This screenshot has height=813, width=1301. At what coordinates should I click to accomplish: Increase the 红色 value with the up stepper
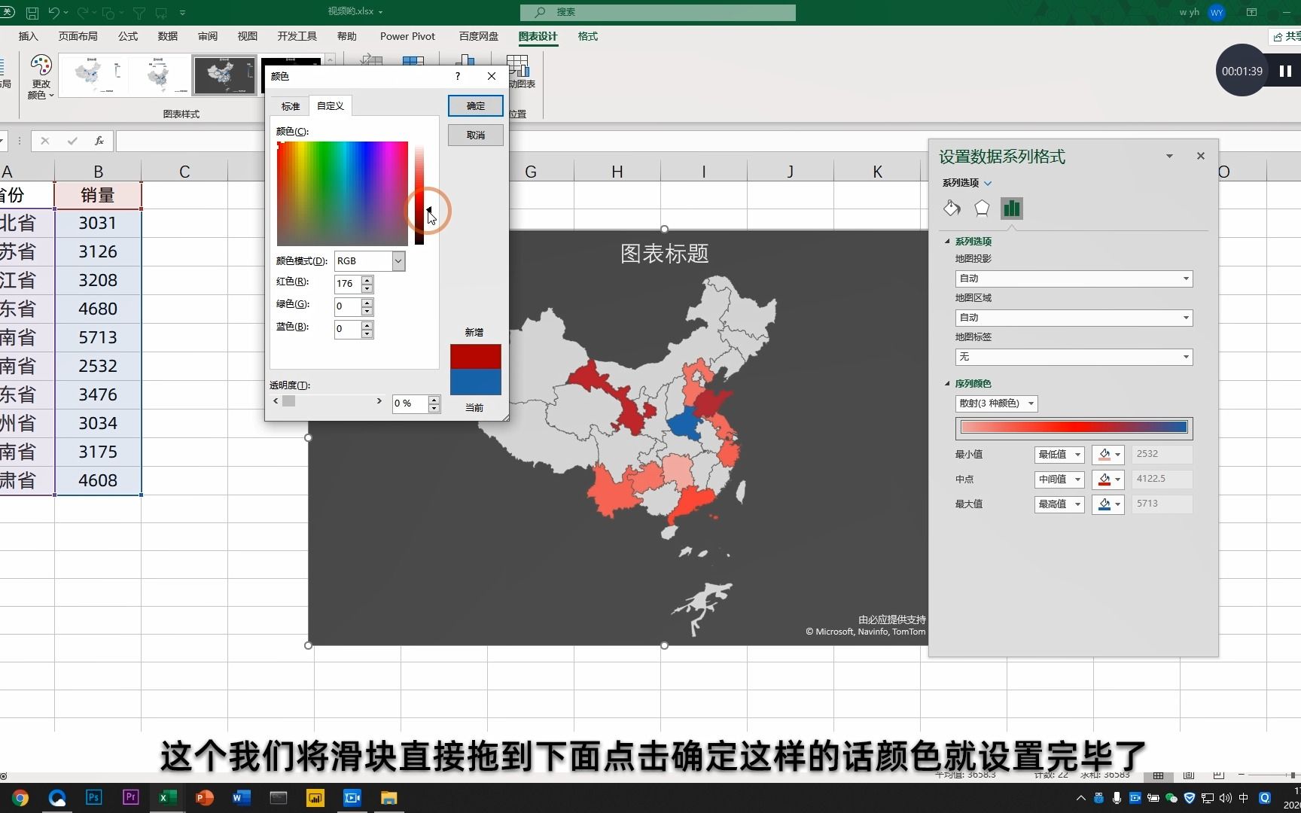[x=367, y=279]
